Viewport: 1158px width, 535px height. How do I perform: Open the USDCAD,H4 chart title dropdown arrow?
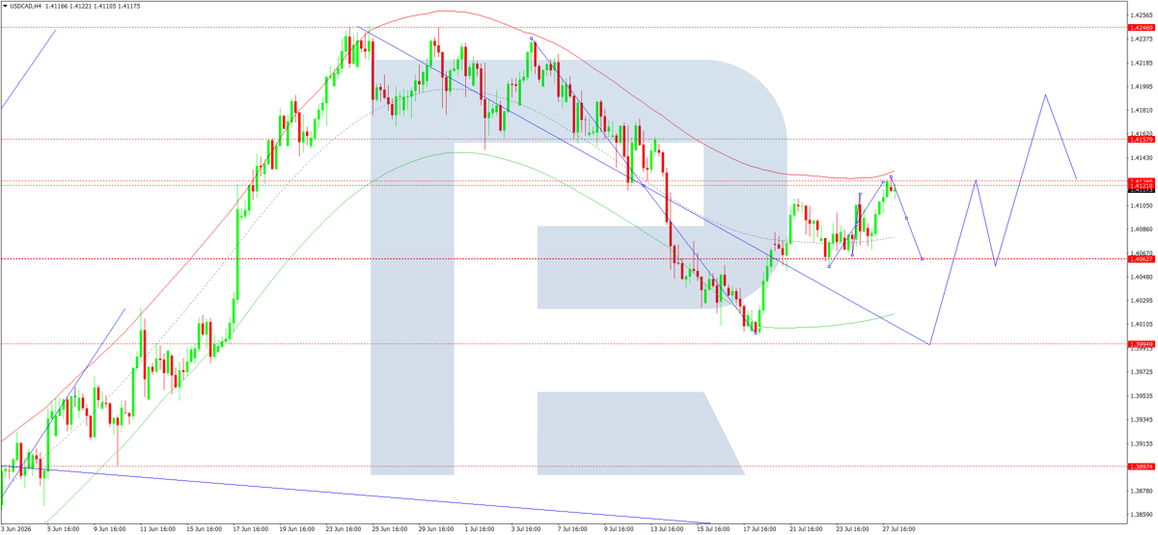click(x=5, y=6)
